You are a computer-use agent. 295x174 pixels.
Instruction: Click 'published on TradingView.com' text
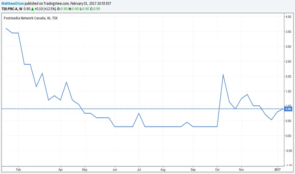47,3
